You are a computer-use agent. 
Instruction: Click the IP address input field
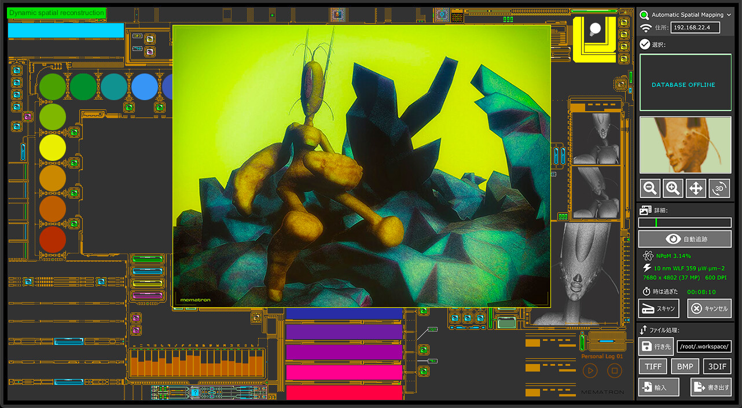(695, 28)
